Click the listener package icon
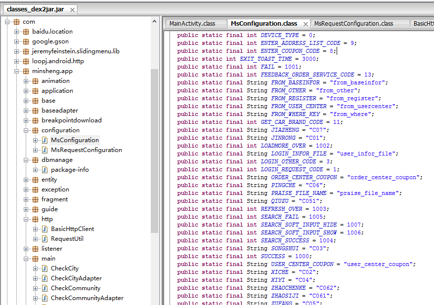This screenshot has height=305, width=434. (x=36, y=249)
